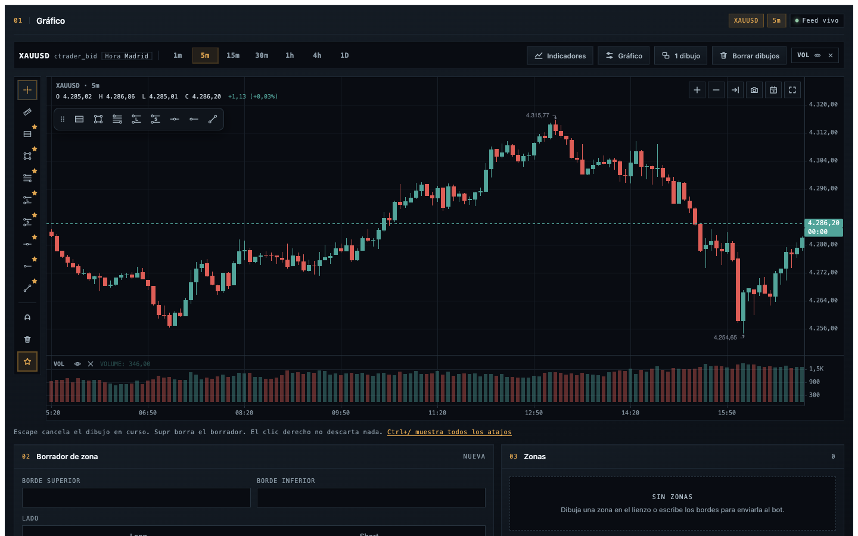Zoom in with the plus chart control
The width and height of the screenshot is (858, 536).
coord(697,90)
